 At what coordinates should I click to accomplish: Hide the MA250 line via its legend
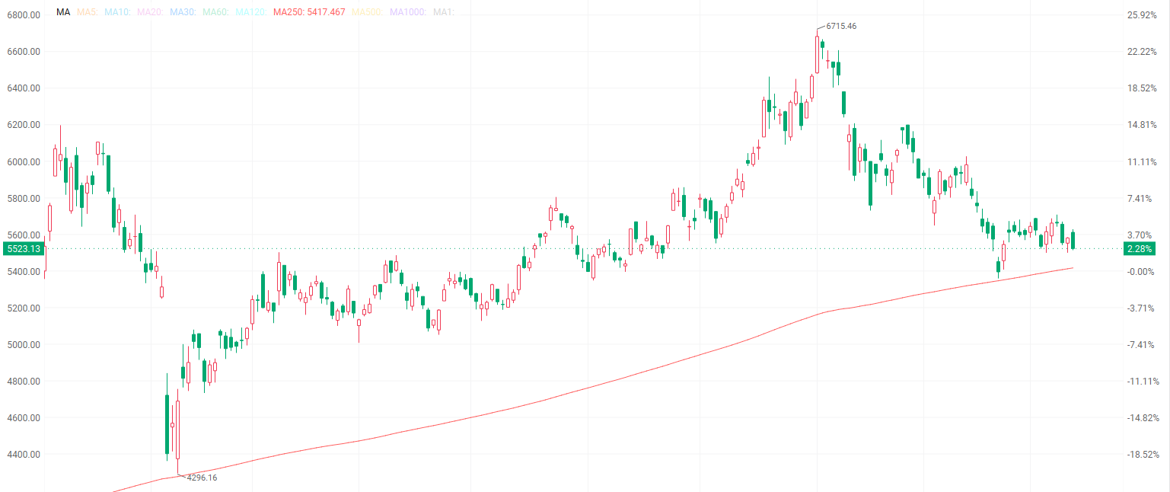click(308, 12)
